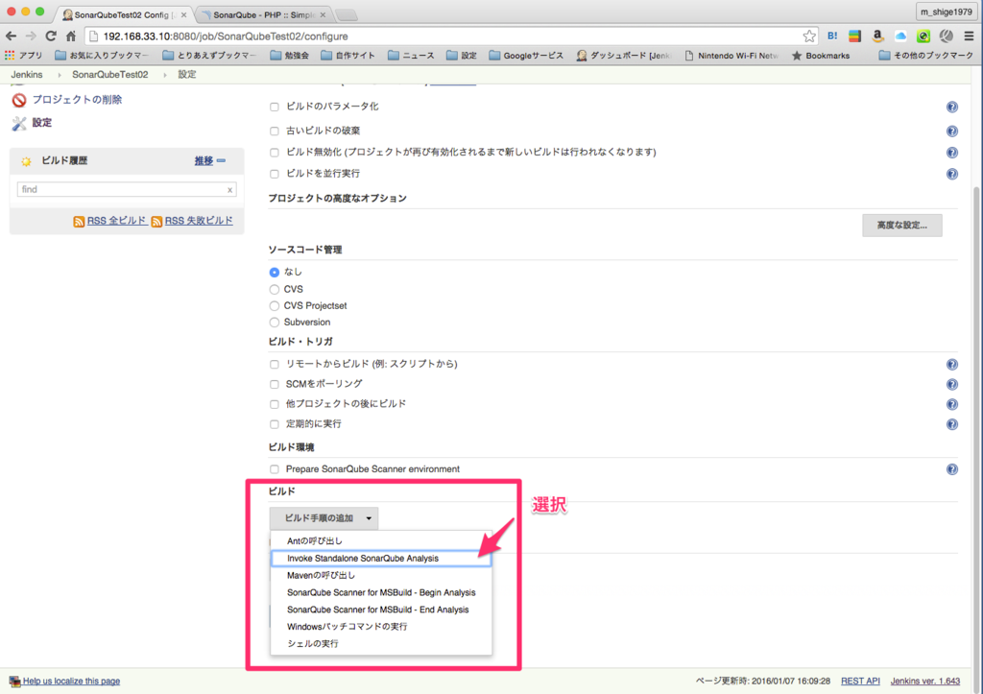
Task: Click the プロジェクトの削除 delete icon
Action: point(19,100)
